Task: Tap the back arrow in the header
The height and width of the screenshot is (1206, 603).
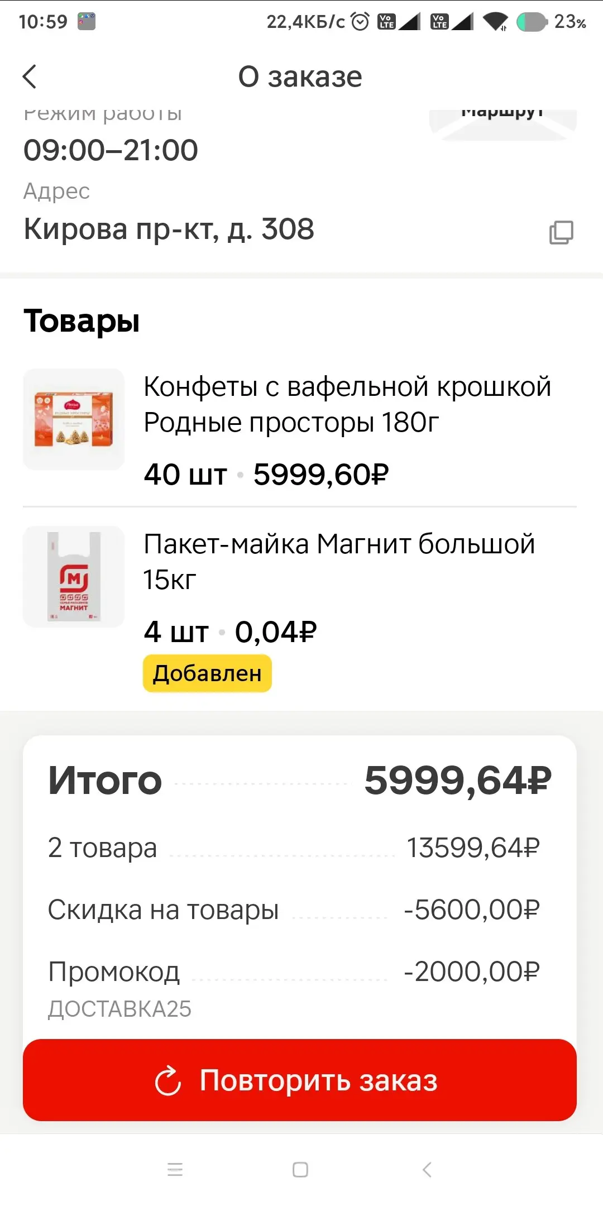Action: click(30, 76)
